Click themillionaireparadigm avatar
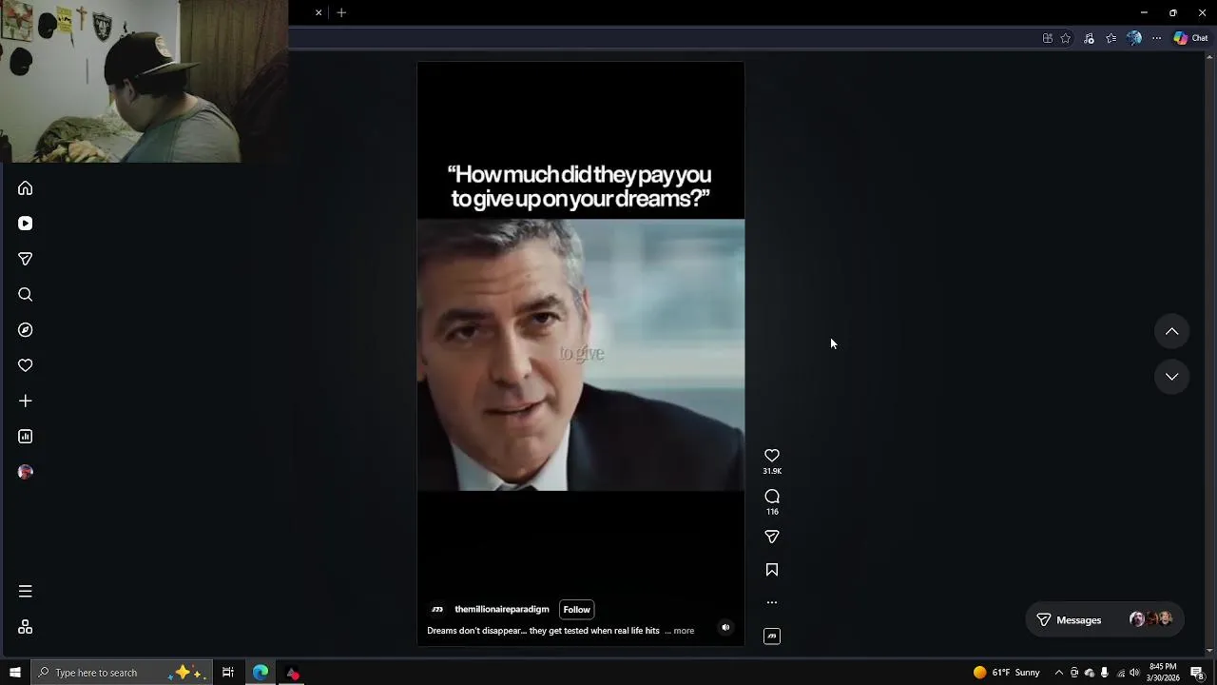 pyautogui.click(x=437, y=610)
